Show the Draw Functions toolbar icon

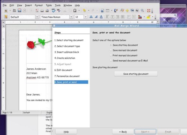116,10
